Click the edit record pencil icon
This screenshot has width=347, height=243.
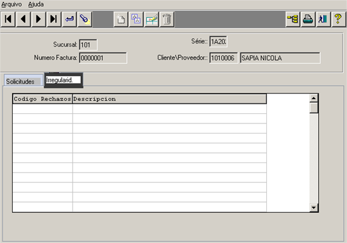[x=151, y=19]
